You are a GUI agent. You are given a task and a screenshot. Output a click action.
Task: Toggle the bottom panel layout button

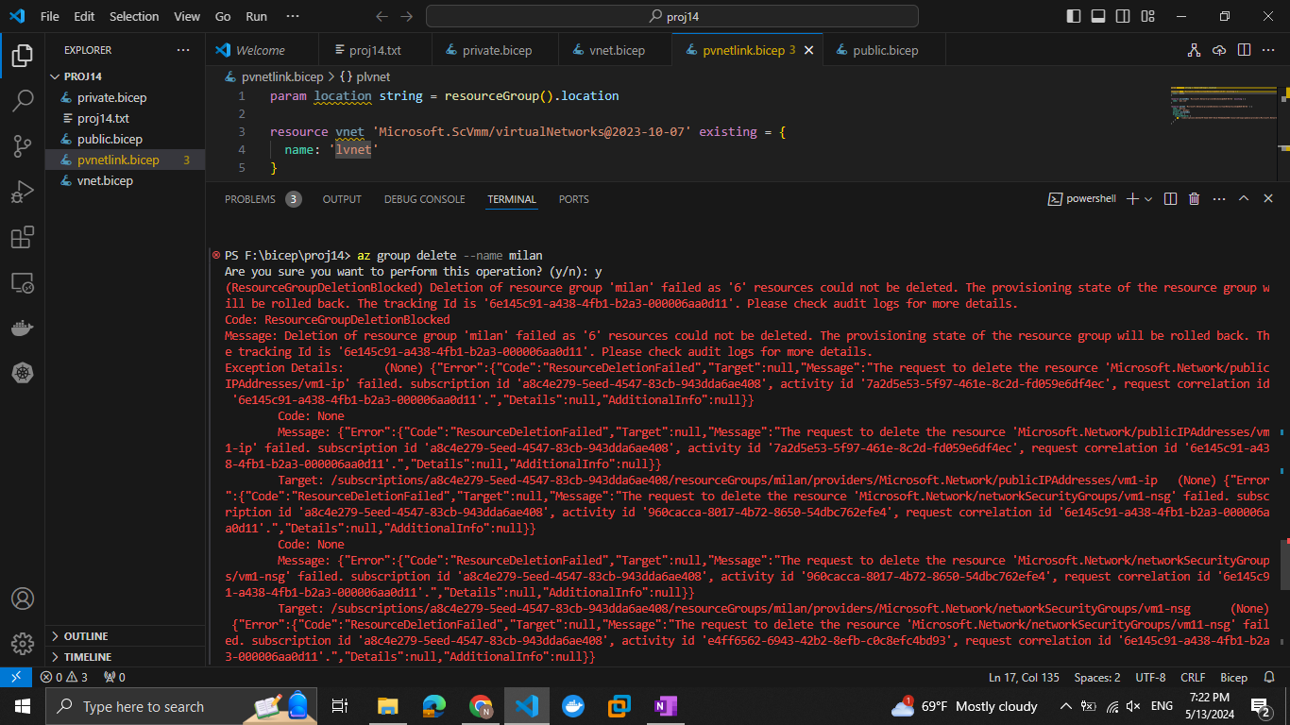point(1098,16)
